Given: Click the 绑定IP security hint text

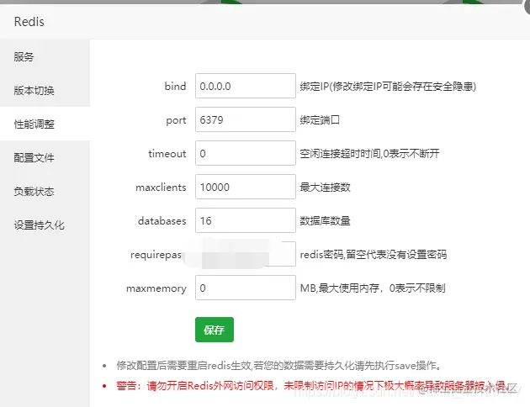Looking at the screenshot, I should [x=388, y=87].
